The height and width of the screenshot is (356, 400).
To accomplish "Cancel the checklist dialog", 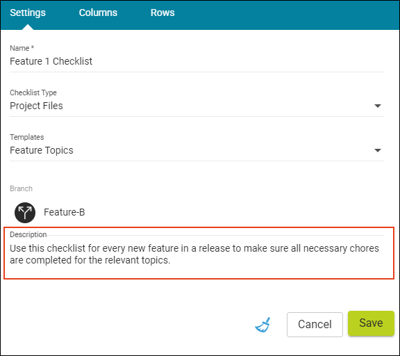I will 315,324.
